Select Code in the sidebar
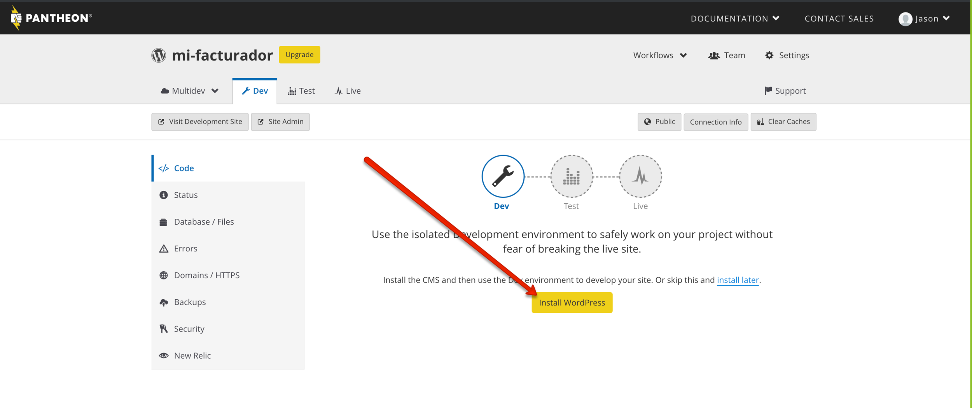The image size is (972, 408). point(228,168)
